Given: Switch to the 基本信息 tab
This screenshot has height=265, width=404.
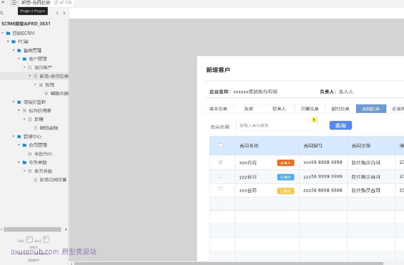Looking at the screenshot, I should coord(218,109).
